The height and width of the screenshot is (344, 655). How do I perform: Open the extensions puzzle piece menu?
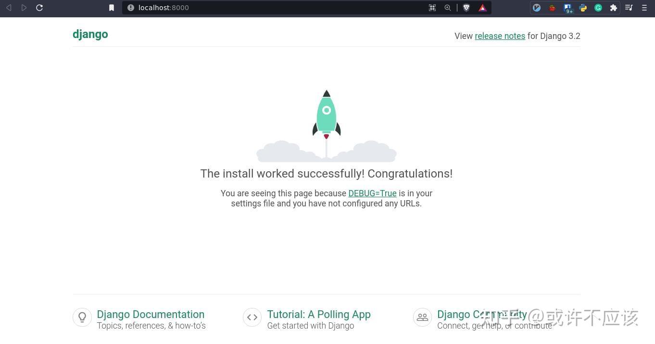coord(614,8)
